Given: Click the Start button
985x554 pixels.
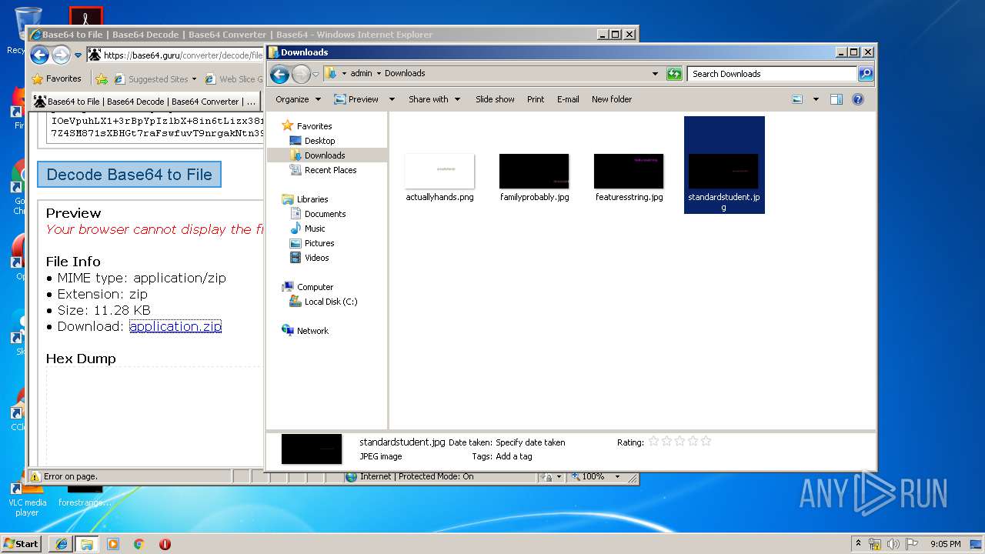Looking at the screenshot, I should 22,543.
